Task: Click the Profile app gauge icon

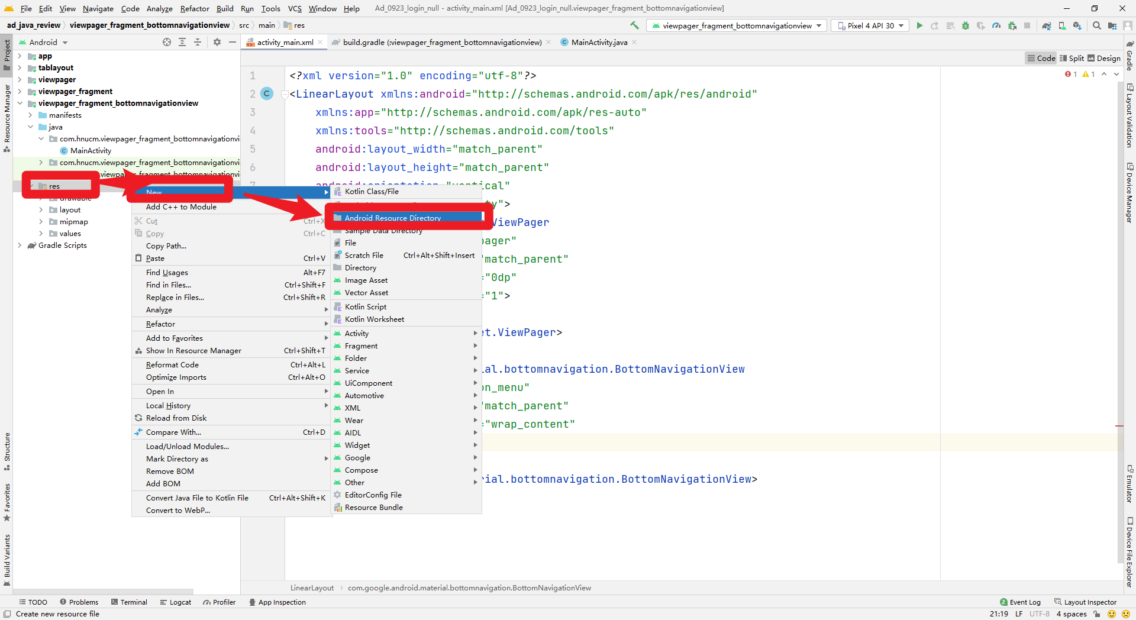Action: pyautogui.click(x=996, y=25)
